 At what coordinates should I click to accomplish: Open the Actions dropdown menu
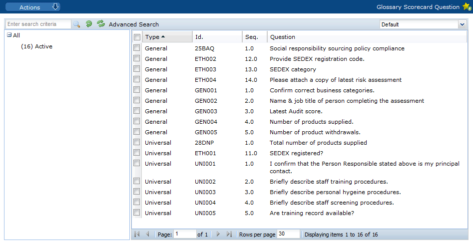[x=33, y=7]
